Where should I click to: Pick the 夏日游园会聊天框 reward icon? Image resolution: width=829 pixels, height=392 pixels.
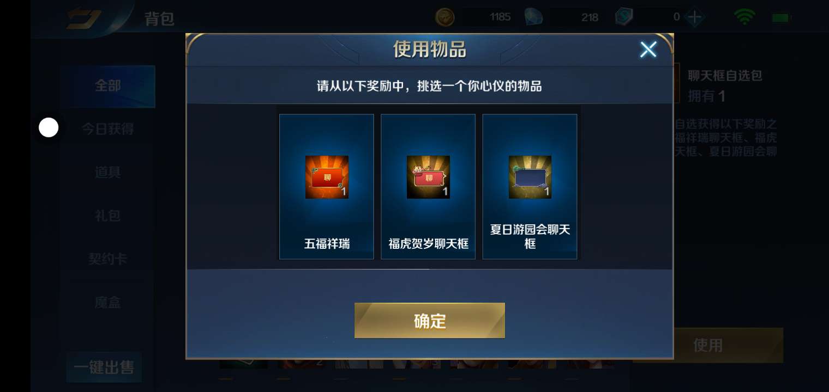coord(530,177)
